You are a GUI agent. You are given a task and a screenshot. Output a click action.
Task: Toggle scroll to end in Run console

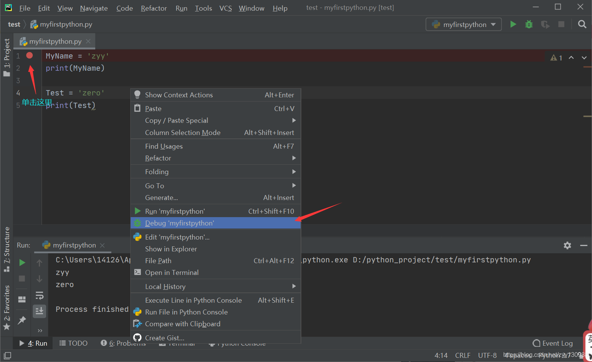[x=39, y=311]
